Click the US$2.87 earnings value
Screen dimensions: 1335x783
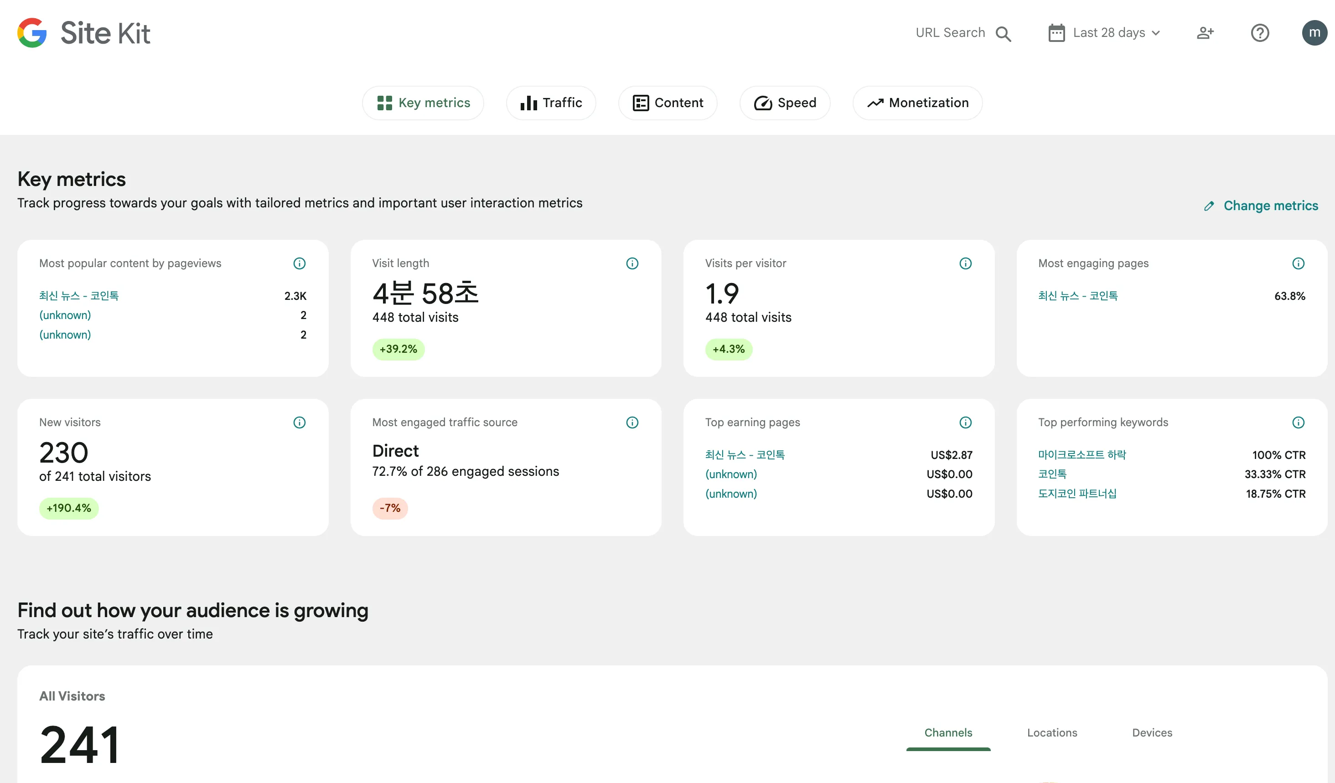(951, 455)
